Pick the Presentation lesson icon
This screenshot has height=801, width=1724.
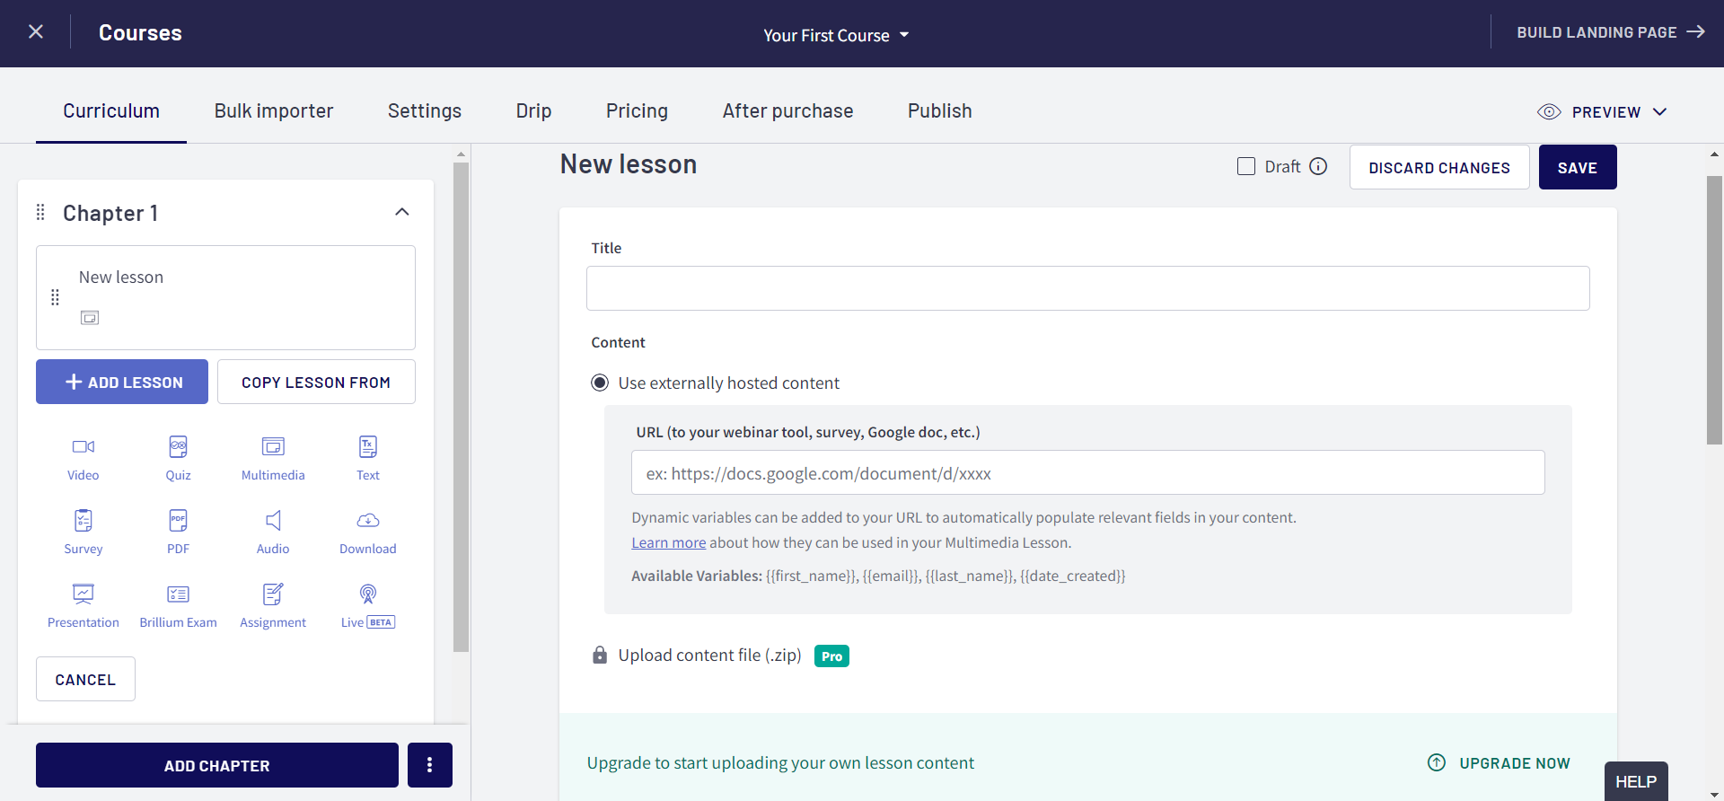84,594
